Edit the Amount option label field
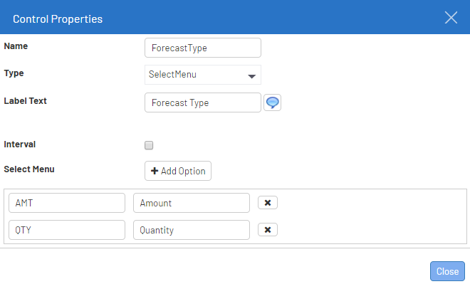Image resolution: width=470 pixels, height=284 pixels. [192, 203]
